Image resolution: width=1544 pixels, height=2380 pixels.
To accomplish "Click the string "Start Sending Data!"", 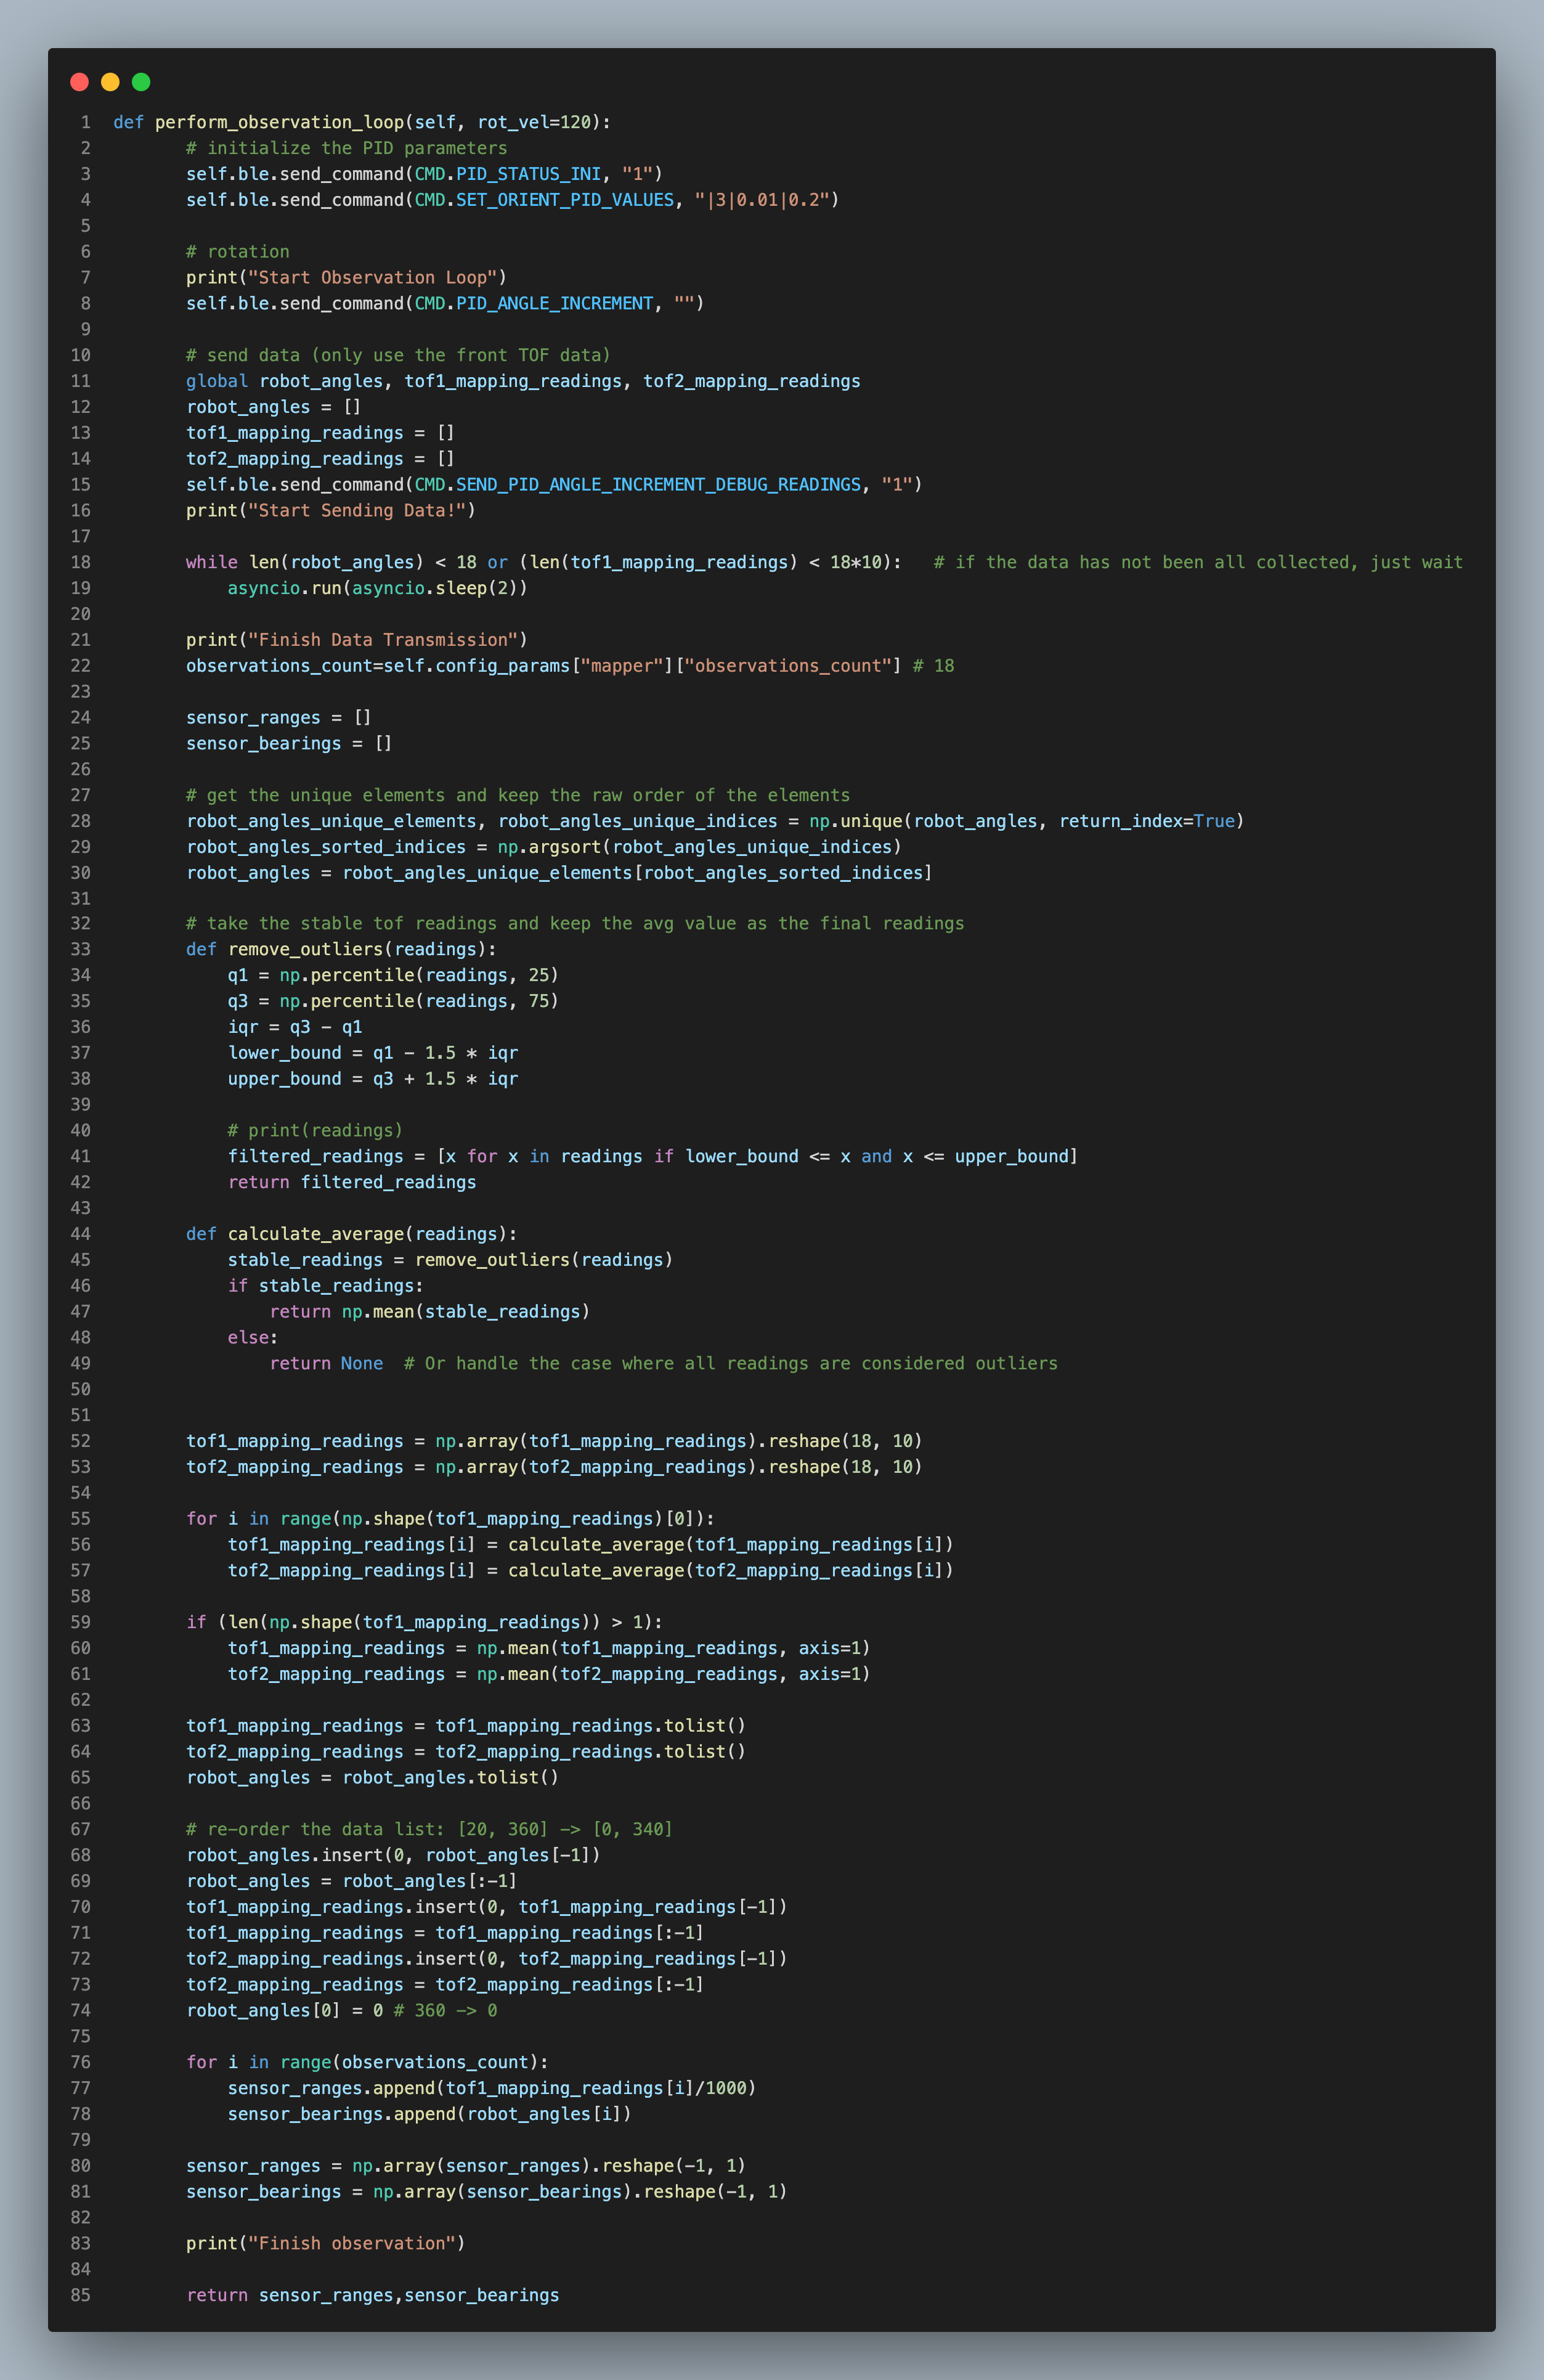I will (x=357, y=510).
